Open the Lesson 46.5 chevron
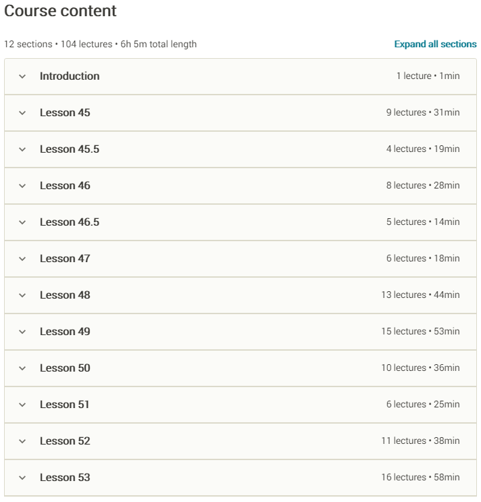Image resolution: width=481 pixels, height=502 pixels. pyautogui.click(x=22, y=222)
